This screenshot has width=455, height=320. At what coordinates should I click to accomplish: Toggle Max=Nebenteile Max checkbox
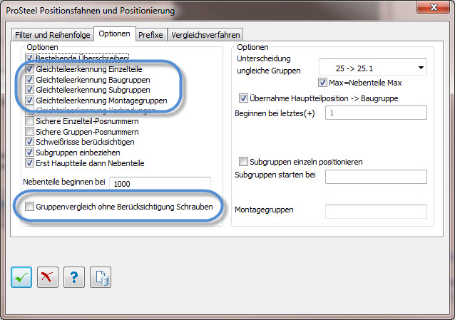(322, 83)
